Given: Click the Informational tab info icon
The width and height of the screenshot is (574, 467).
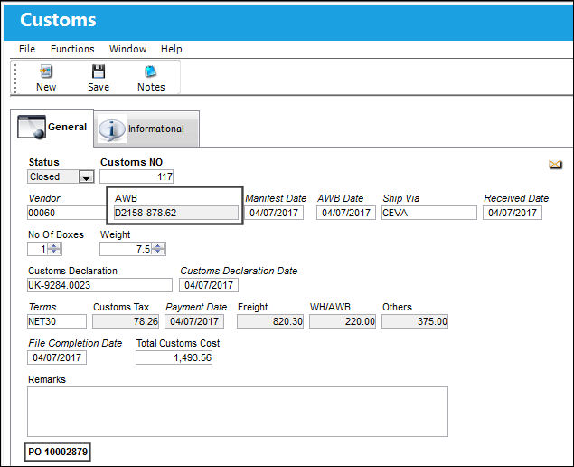Looking at the screenshot, I should [x=112, y=129].
